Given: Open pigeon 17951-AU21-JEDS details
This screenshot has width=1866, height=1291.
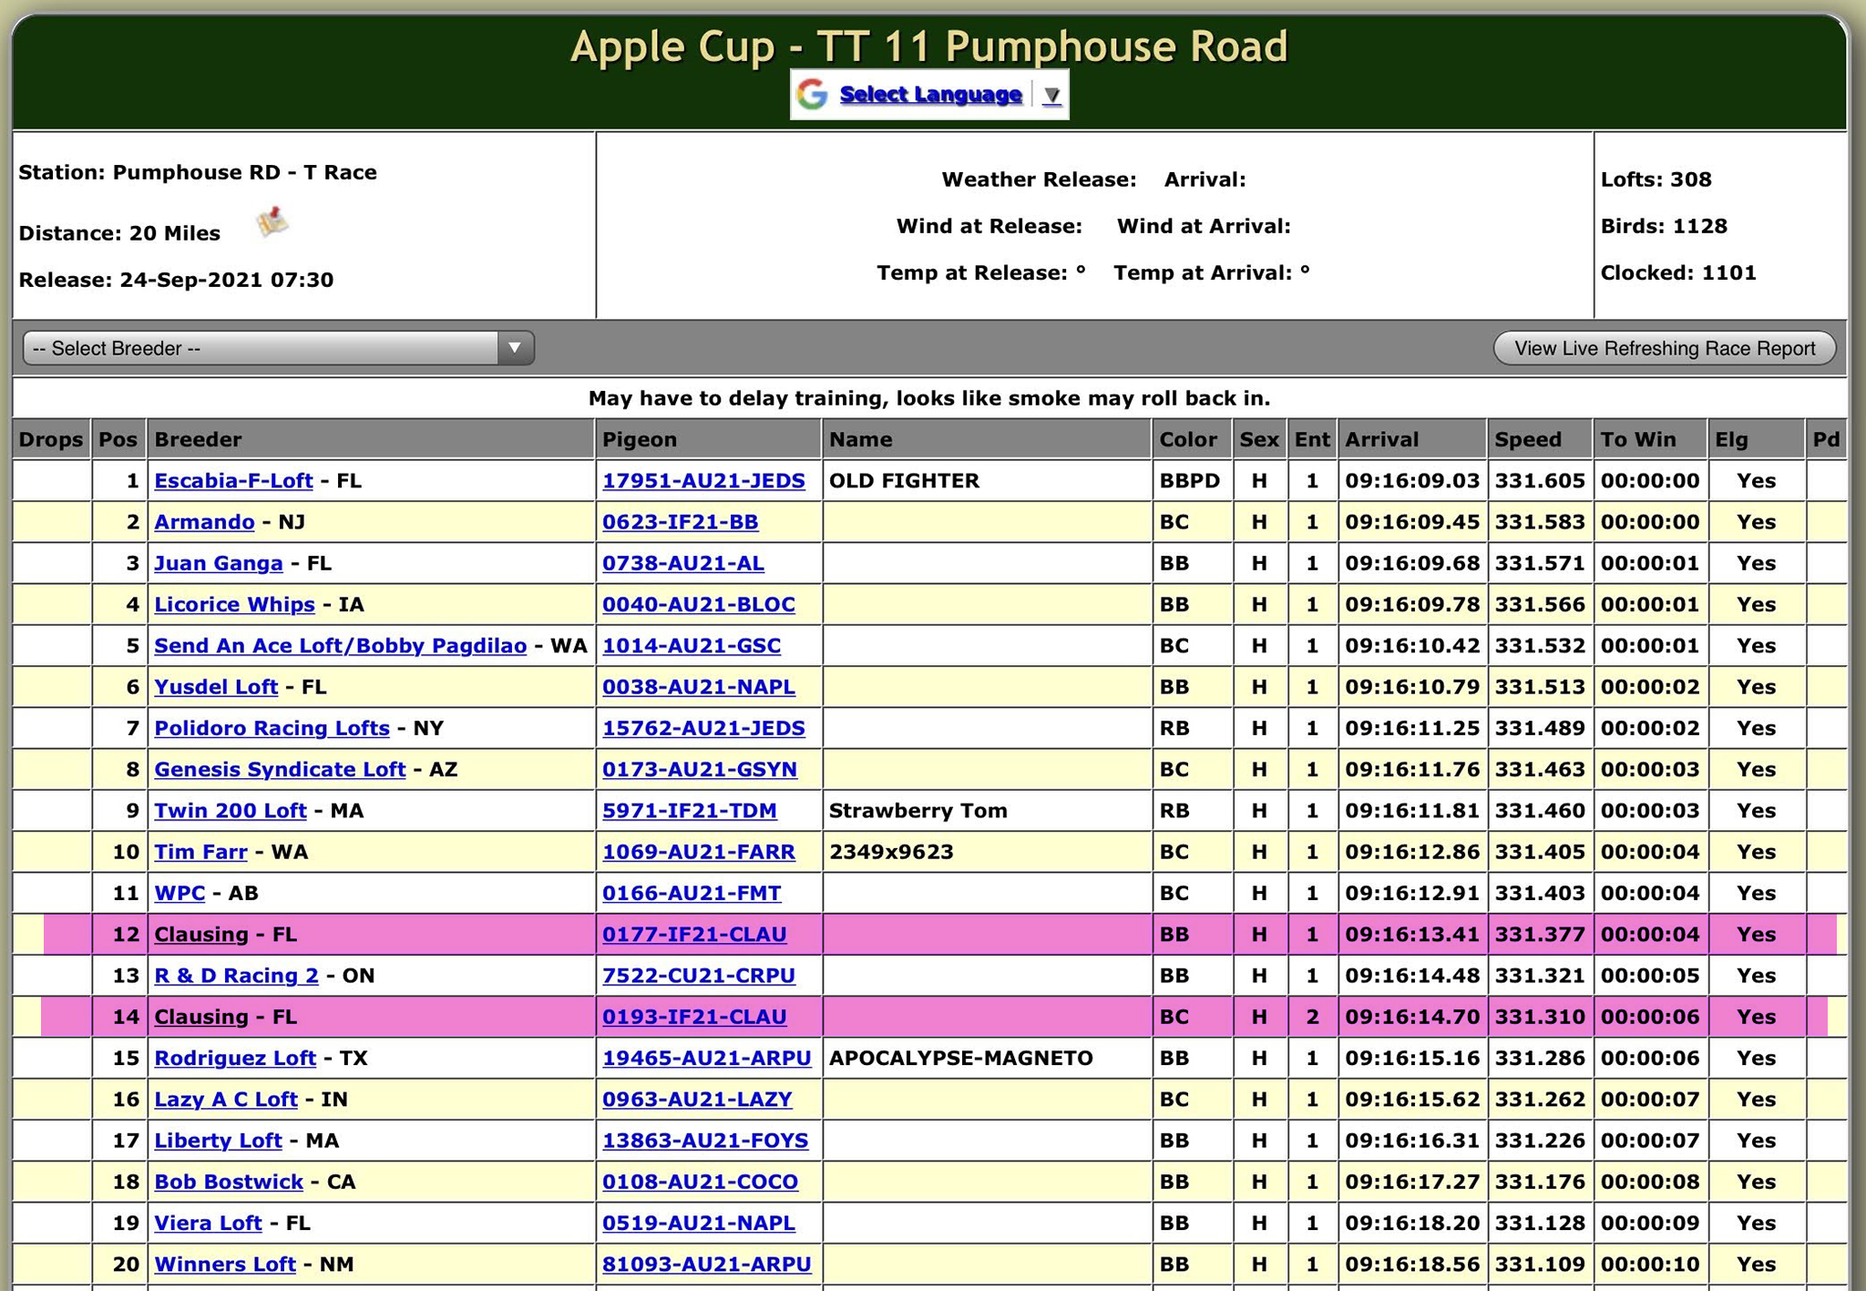Looking at the screenshot, I should 703,481.
